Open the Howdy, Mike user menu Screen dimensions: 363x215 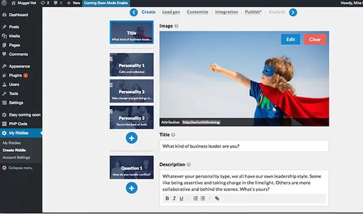(351, 3)
